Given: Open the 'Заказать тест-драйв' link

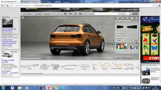Looking at the screenshot, I should 9,41.
